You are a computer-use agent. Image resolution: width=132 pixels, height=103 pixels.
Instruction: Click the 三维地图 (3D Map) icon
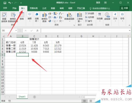80,17
